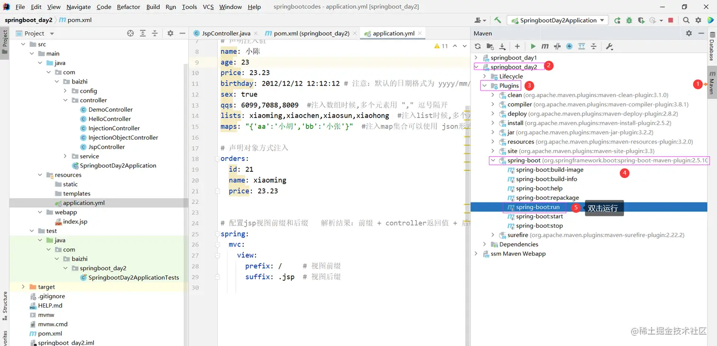717x346 pixels.
Task: Click Generate Sources and Update Folders icon
Action: coord(490,46)
